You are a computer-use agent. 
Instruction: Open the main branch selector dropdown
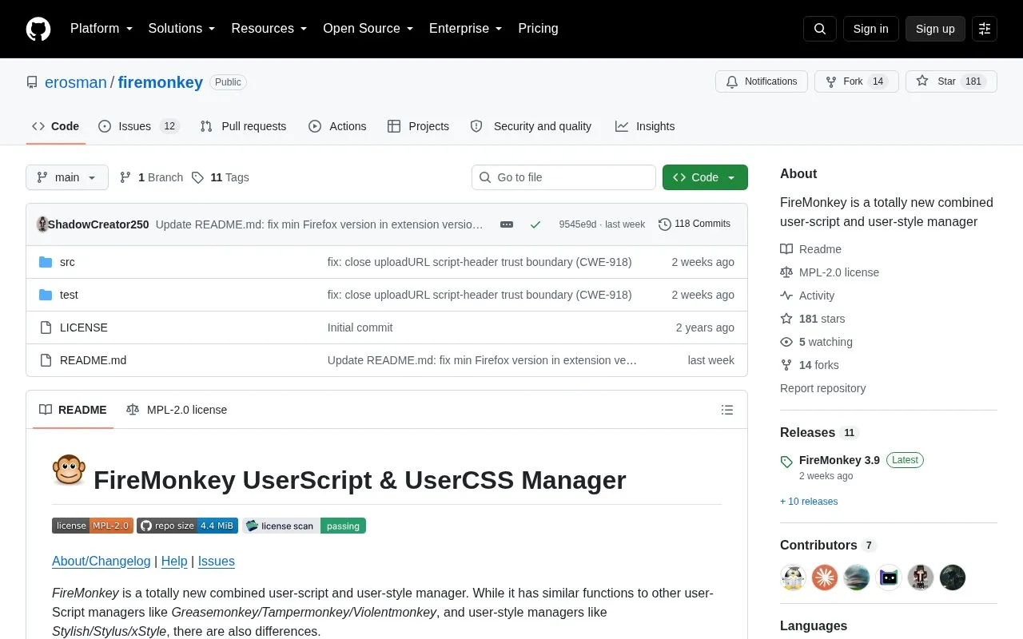coord(67,177)
